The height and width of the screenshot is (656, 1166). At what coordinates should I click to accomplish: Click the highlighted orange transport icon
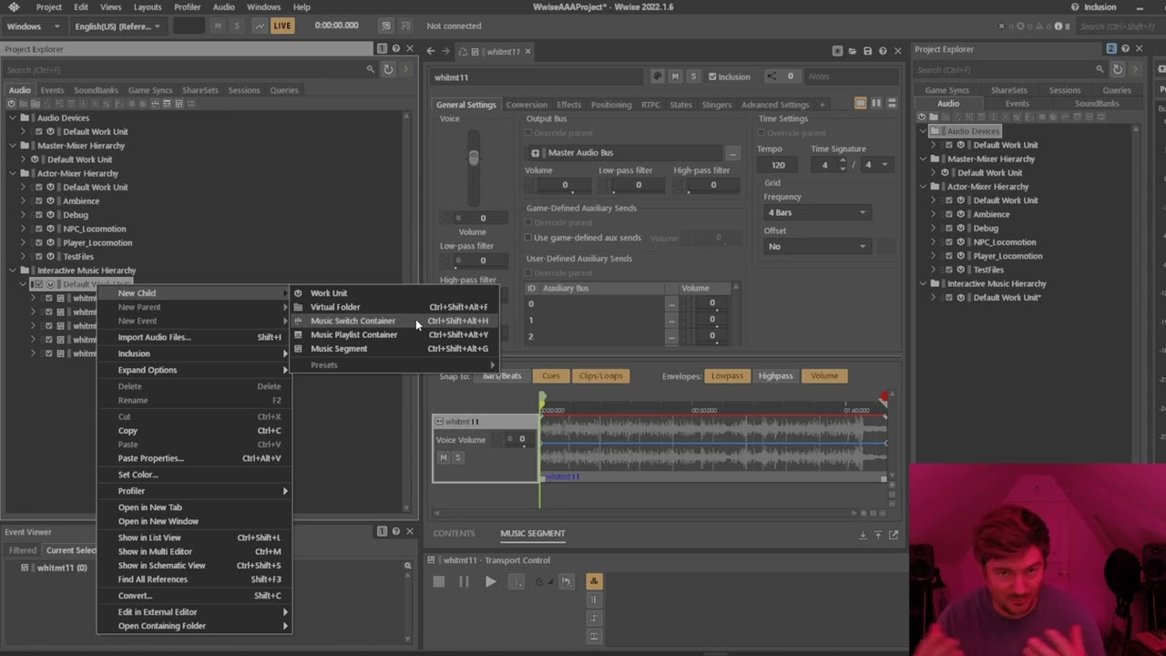594,581
